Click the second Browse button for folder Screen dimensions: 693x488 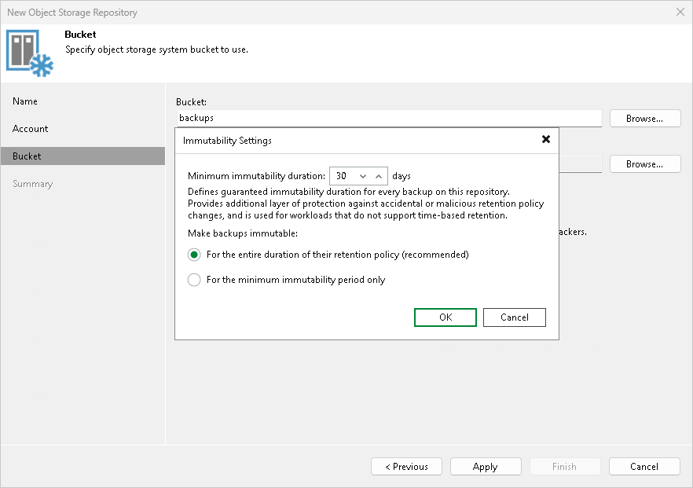pyautogui.click(x=645, y=164)
